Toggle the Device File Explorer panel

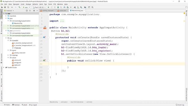(x=187, y=95)
